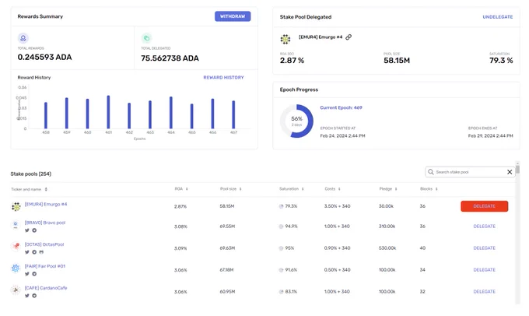Screen dimensions: 529x316
Task: Click the epoch 461 bar in Reward History
Action: click(108, 112)
